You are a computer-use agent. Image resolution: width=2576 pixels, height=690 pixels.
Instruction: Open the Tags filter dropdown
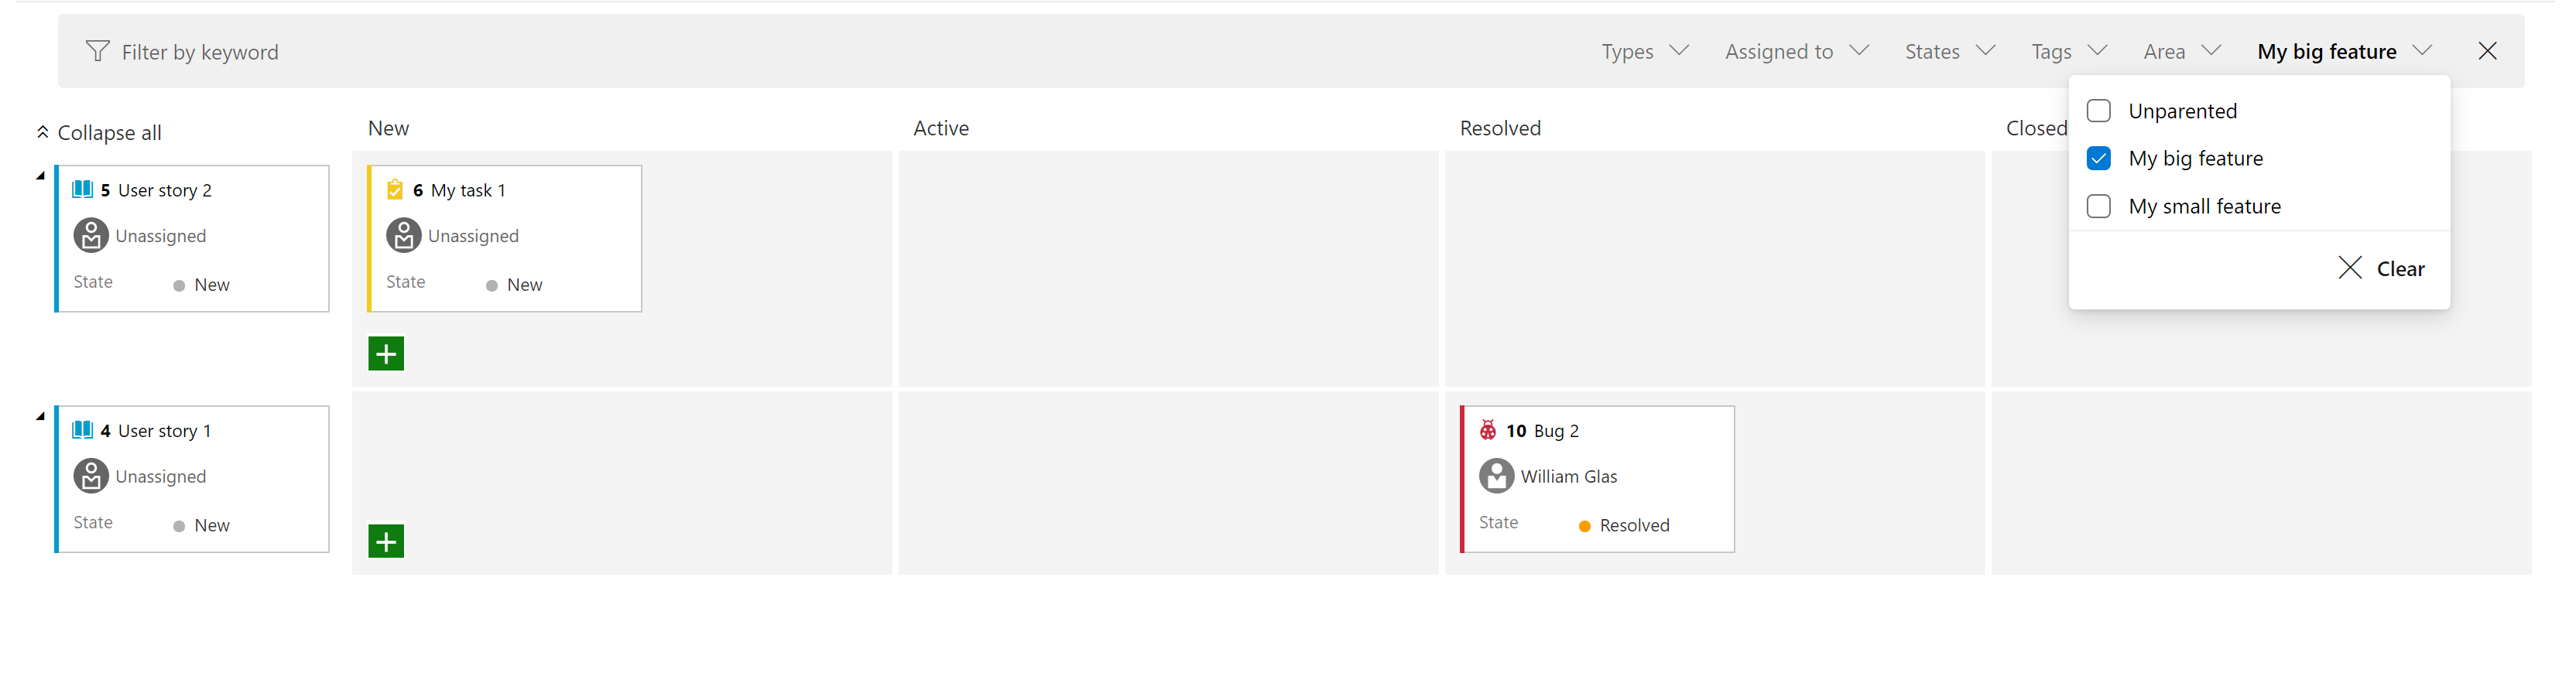2069,51
